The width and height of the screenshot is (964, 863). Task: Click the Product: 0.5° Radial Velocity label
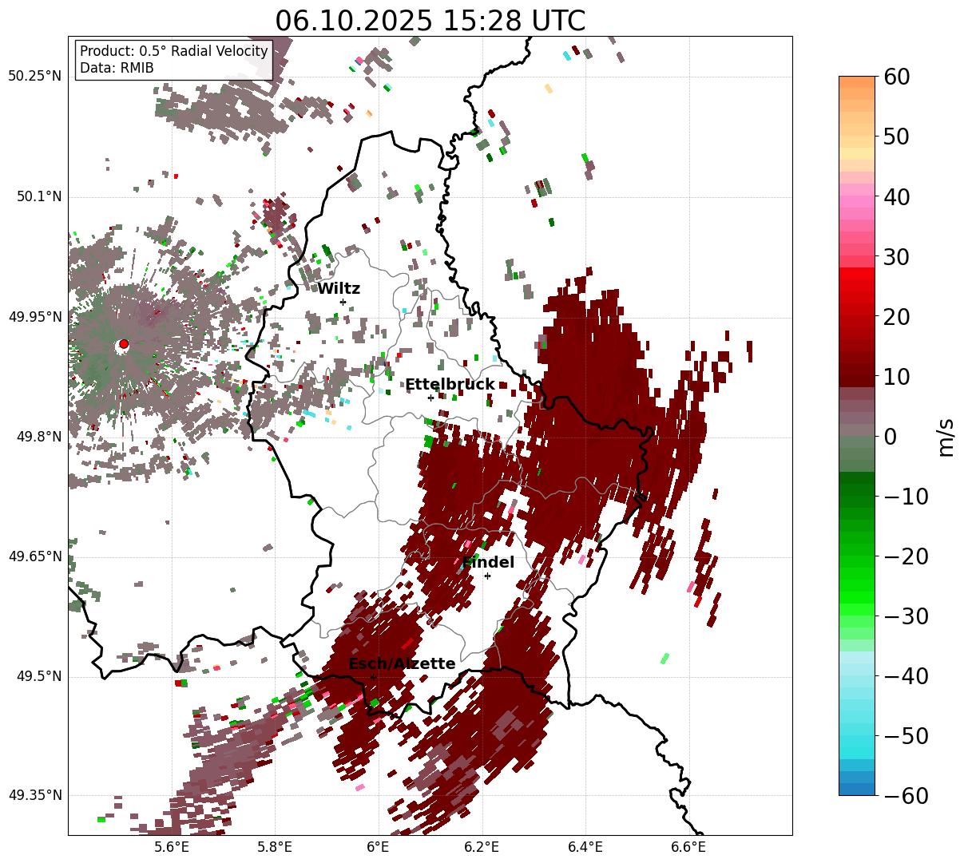(174, 52)
